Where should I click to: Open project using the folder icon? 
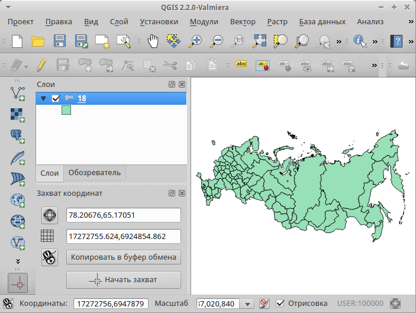[38, 41]
